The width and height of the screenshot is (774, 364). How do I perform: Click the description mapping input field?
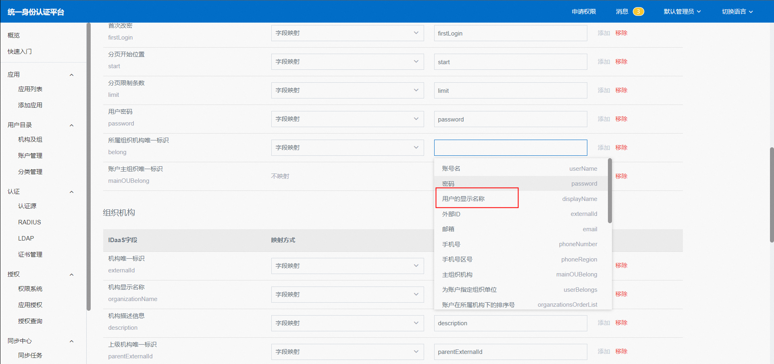510,323
